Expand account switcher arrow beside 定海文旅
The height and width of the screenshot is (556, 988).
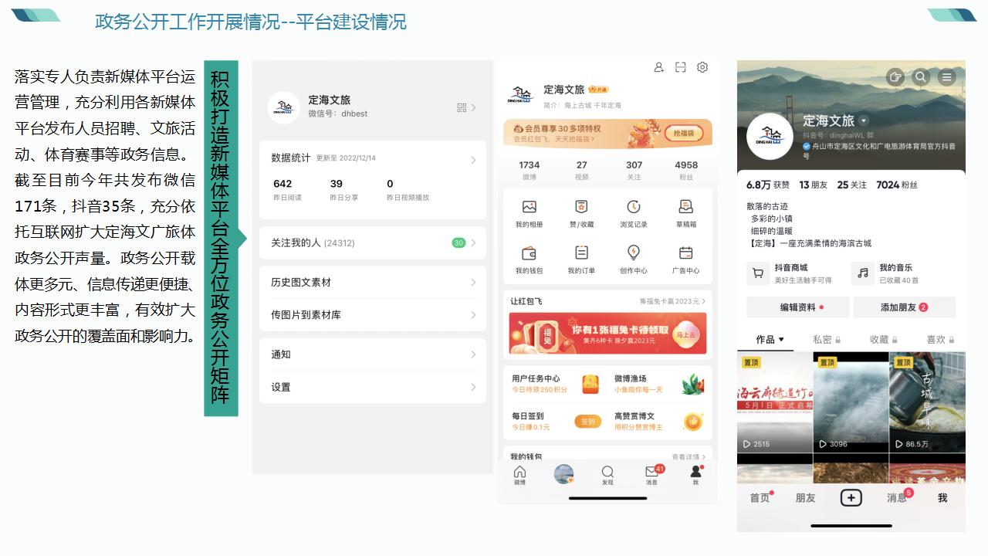(864, 120)
